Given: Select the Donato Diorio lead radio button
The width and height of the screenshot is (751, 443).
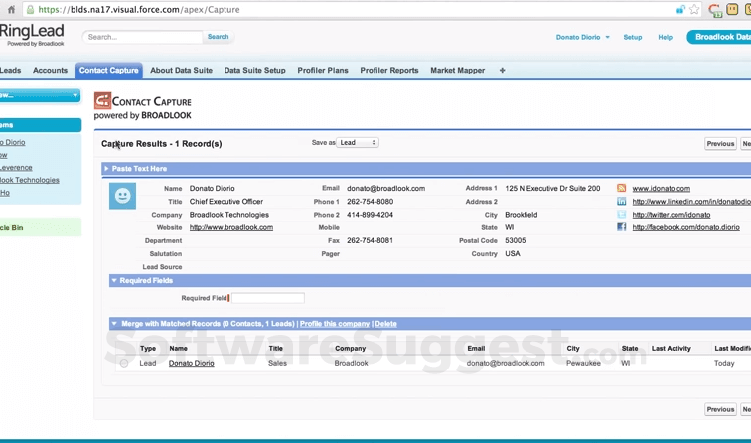Looking at the screenshot, I should pyautogui.click(x=124, y=364).
